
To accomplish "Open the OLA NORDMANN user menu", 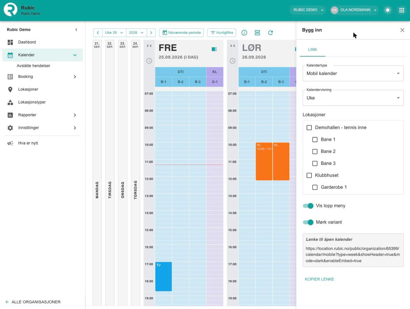I will coord(354,10).
